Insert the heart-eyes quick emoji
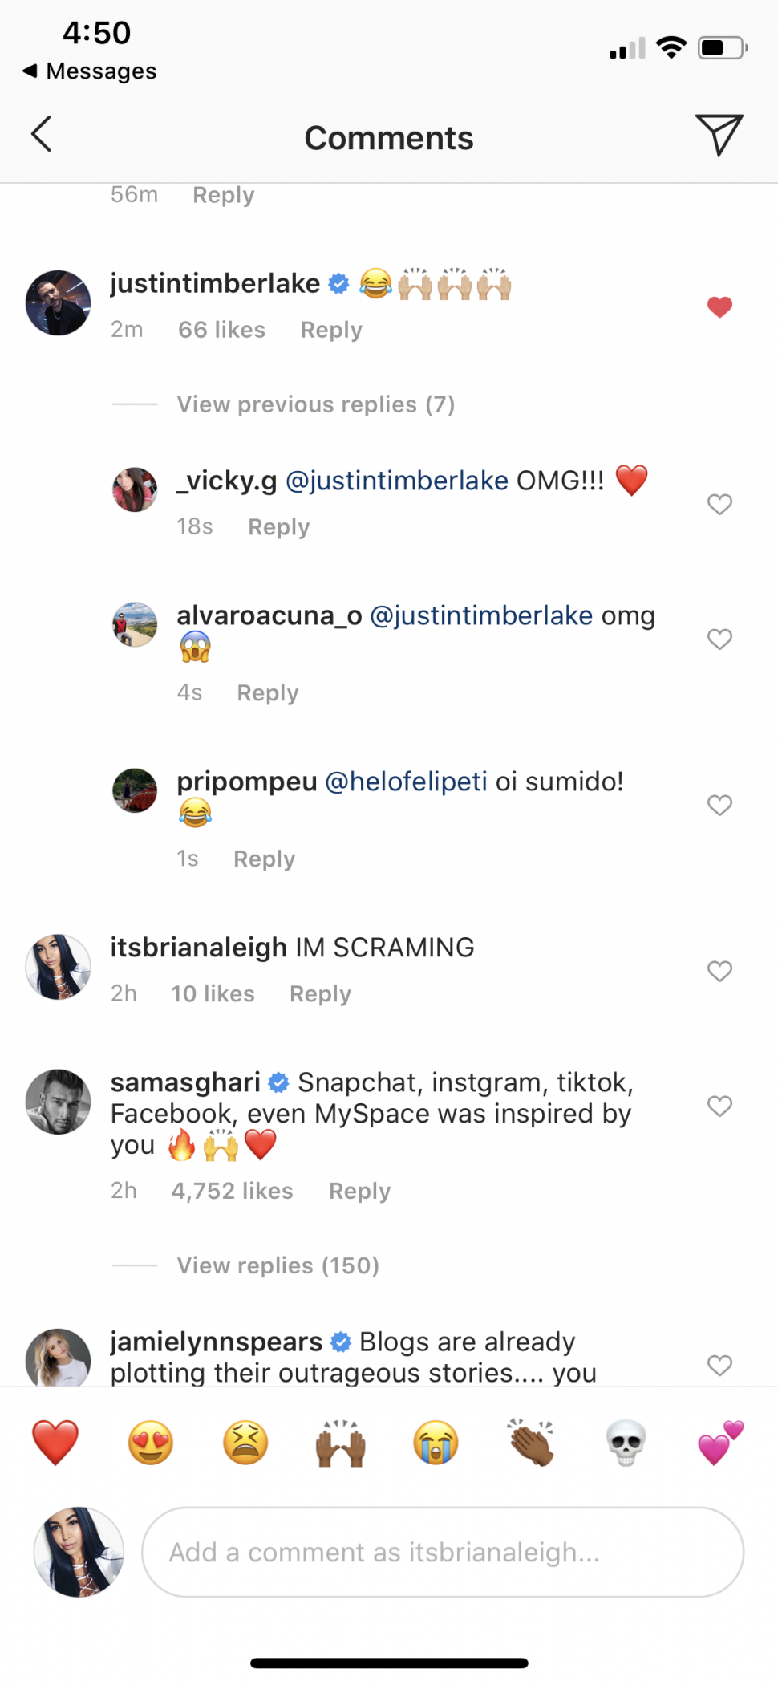Viewport: 778px width, 1685px height. coord(151,1442)
